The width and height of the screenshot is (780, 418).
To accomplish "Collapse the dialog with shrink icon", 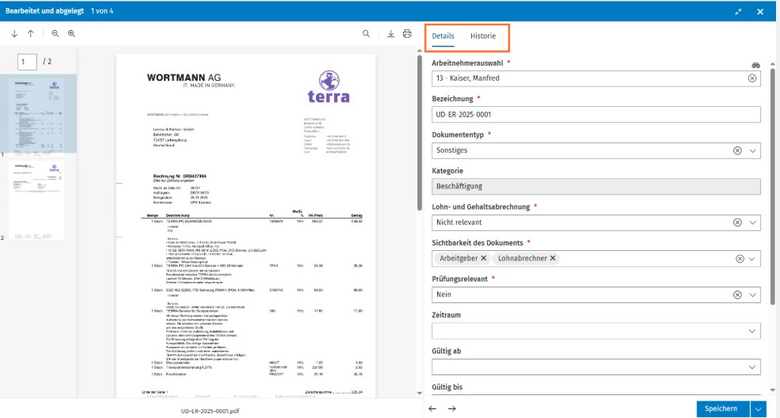I will [738, 11].
